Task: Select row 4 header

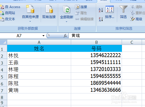Action: [x=3, y=69]
